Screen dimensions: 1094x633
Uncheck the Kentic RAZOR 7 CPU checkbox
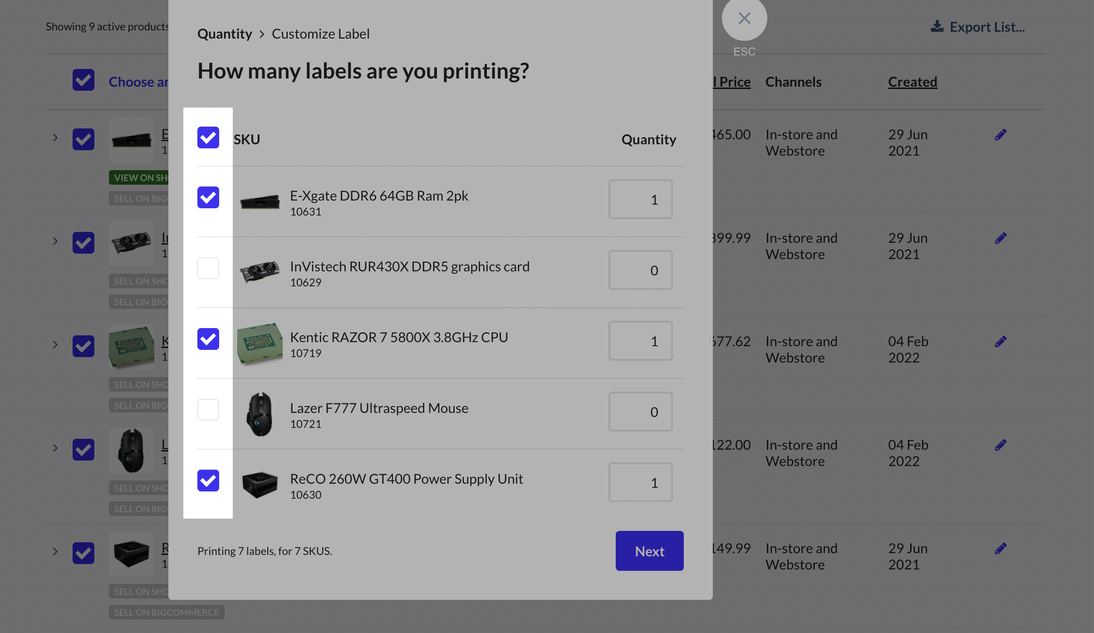pos(208,339)
